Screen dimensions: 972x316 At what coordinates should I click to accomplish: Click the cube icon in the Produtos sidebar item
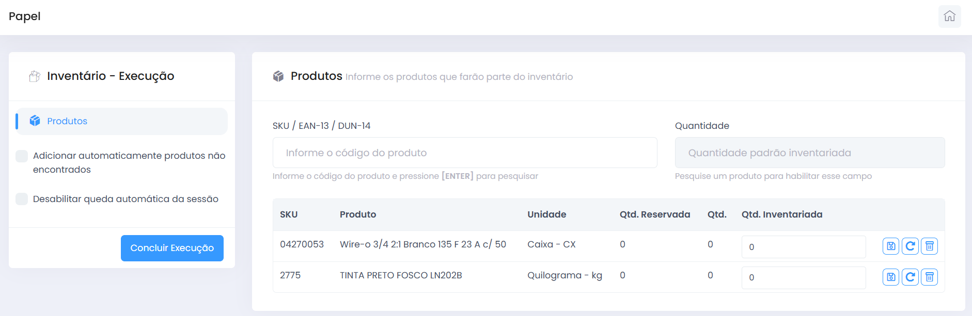coord(35,121)
